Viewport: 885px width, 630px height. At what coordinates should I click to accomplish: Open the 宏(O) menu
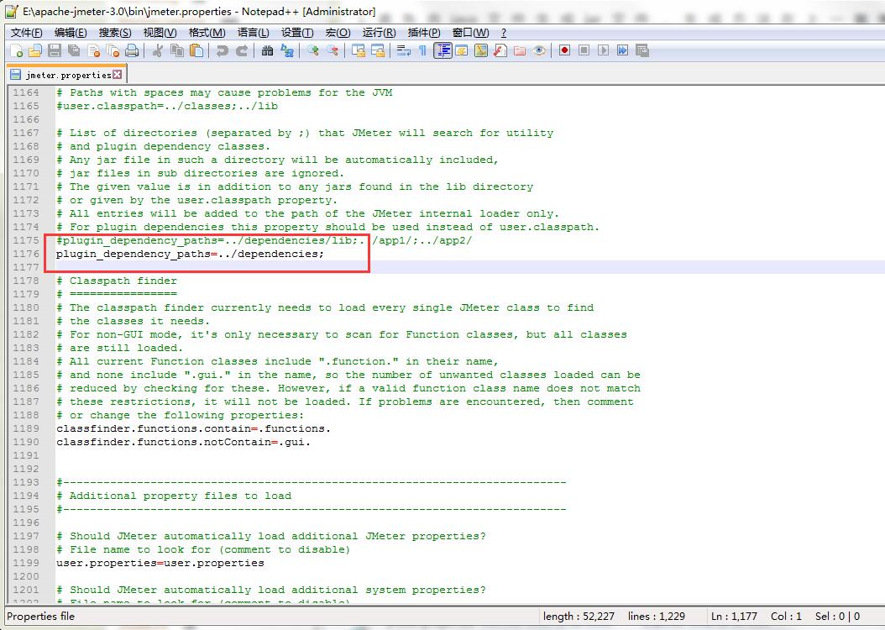pyautogui.click(x=338, y=33)
